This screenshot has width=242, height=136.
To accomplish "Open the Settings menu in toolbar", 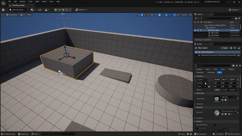I will (234, 10).
